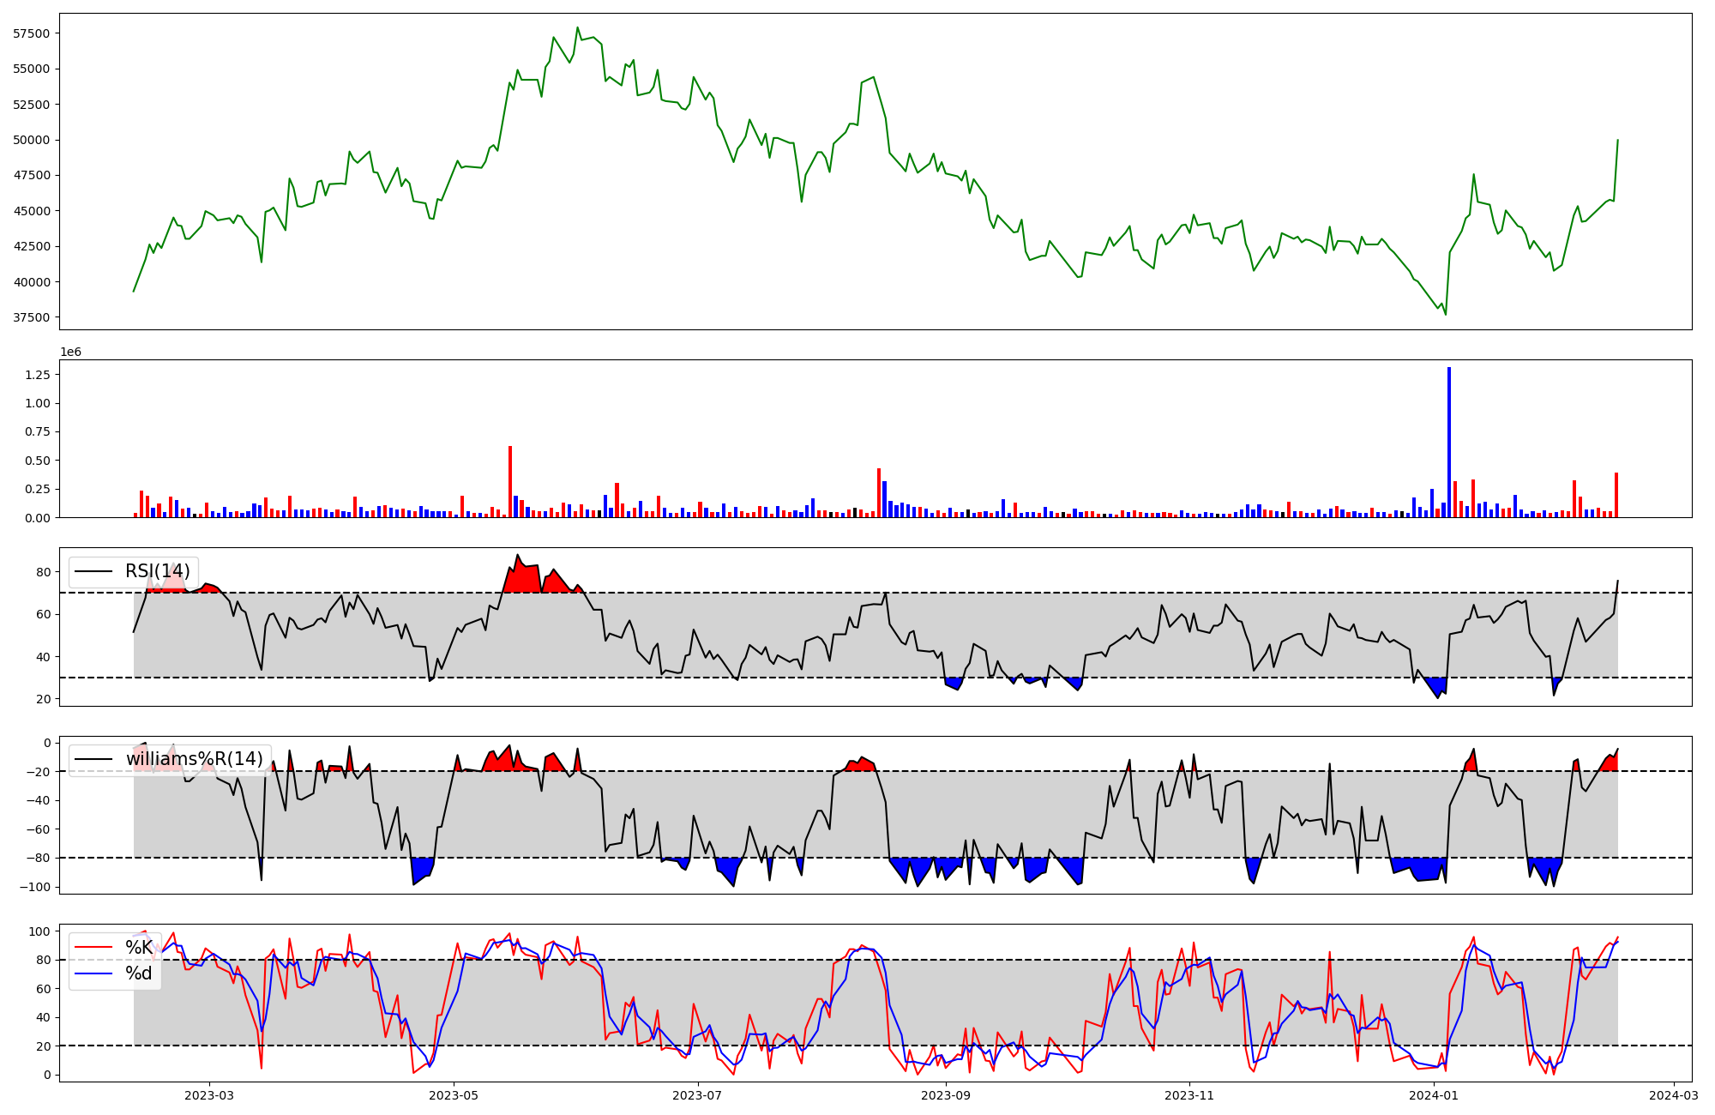Image resolution: width=1715 pixels, height=1115 pixels.
Task: Click the williams%R(14) legend label
Action: pyautogui.click(x=194, y=759)
